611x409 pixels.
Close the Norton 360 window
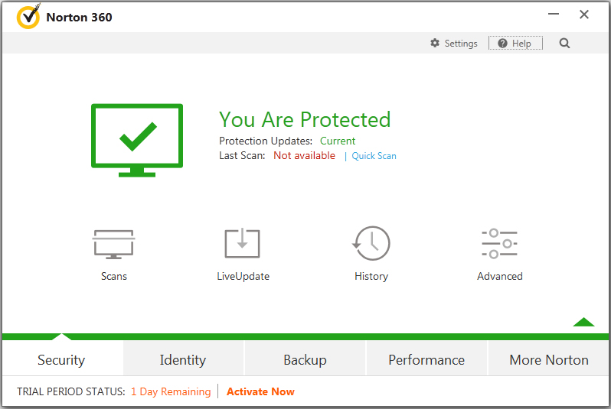pos(584,15)
